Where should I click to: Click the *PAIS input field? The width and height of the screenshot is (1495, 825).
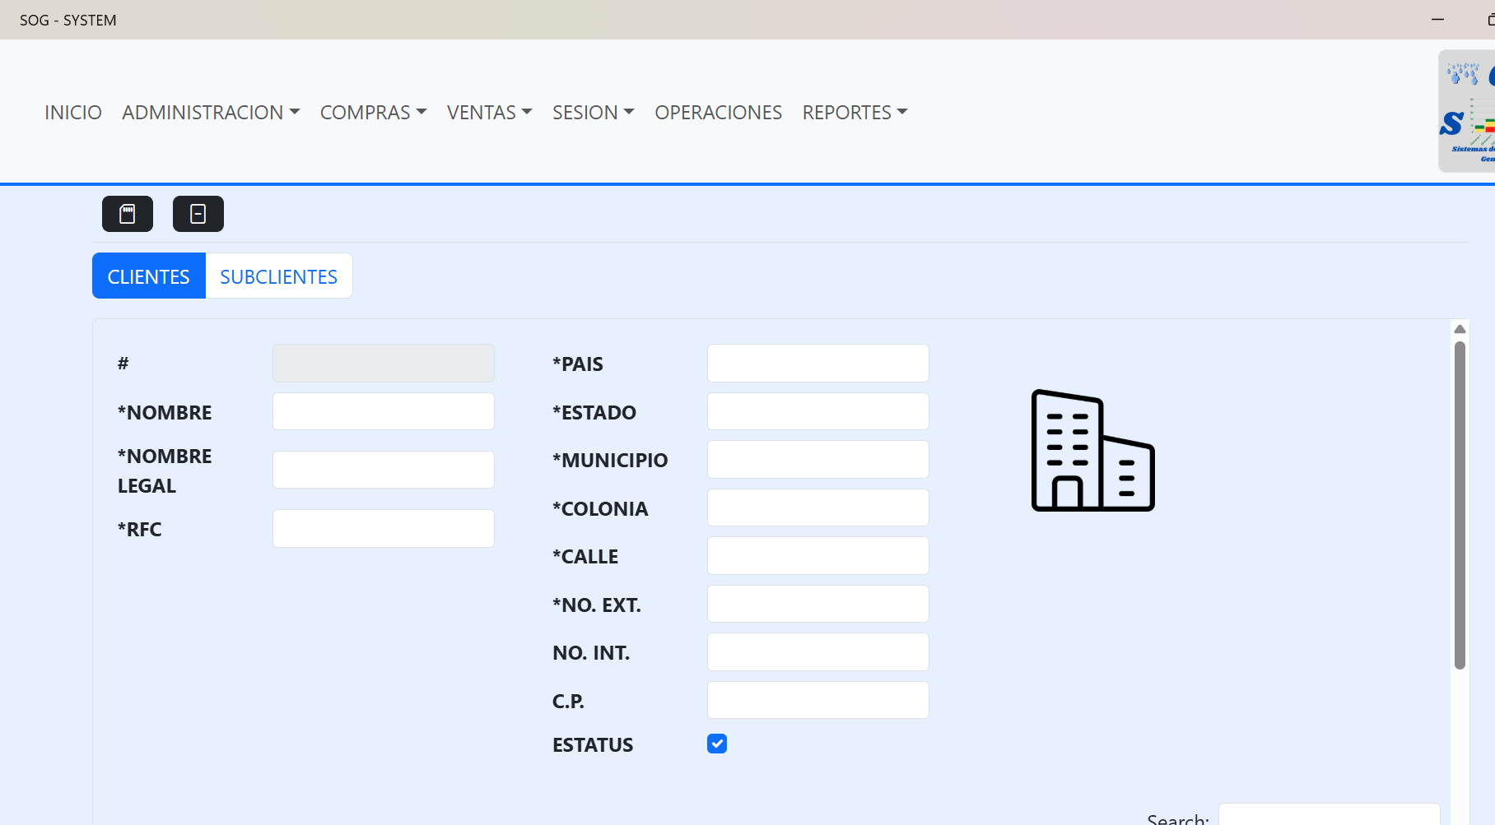(817, 363)
